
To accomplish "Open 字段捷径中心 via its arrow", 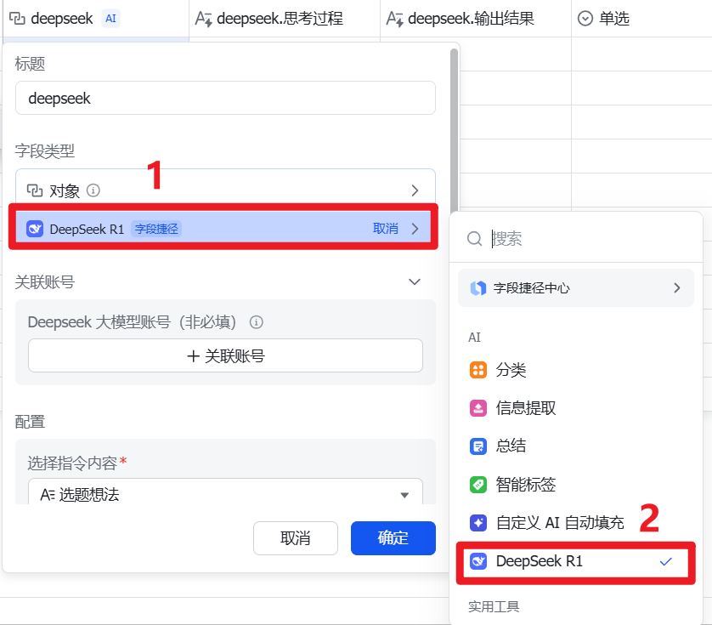I will (x=677, y=287).
